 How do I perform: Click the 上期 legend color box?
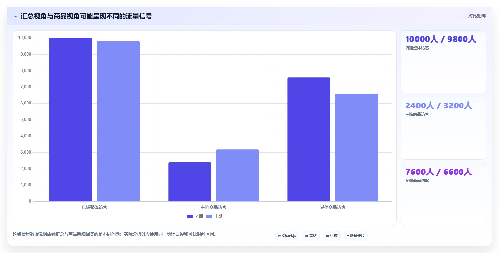click(x=209, y=216)
